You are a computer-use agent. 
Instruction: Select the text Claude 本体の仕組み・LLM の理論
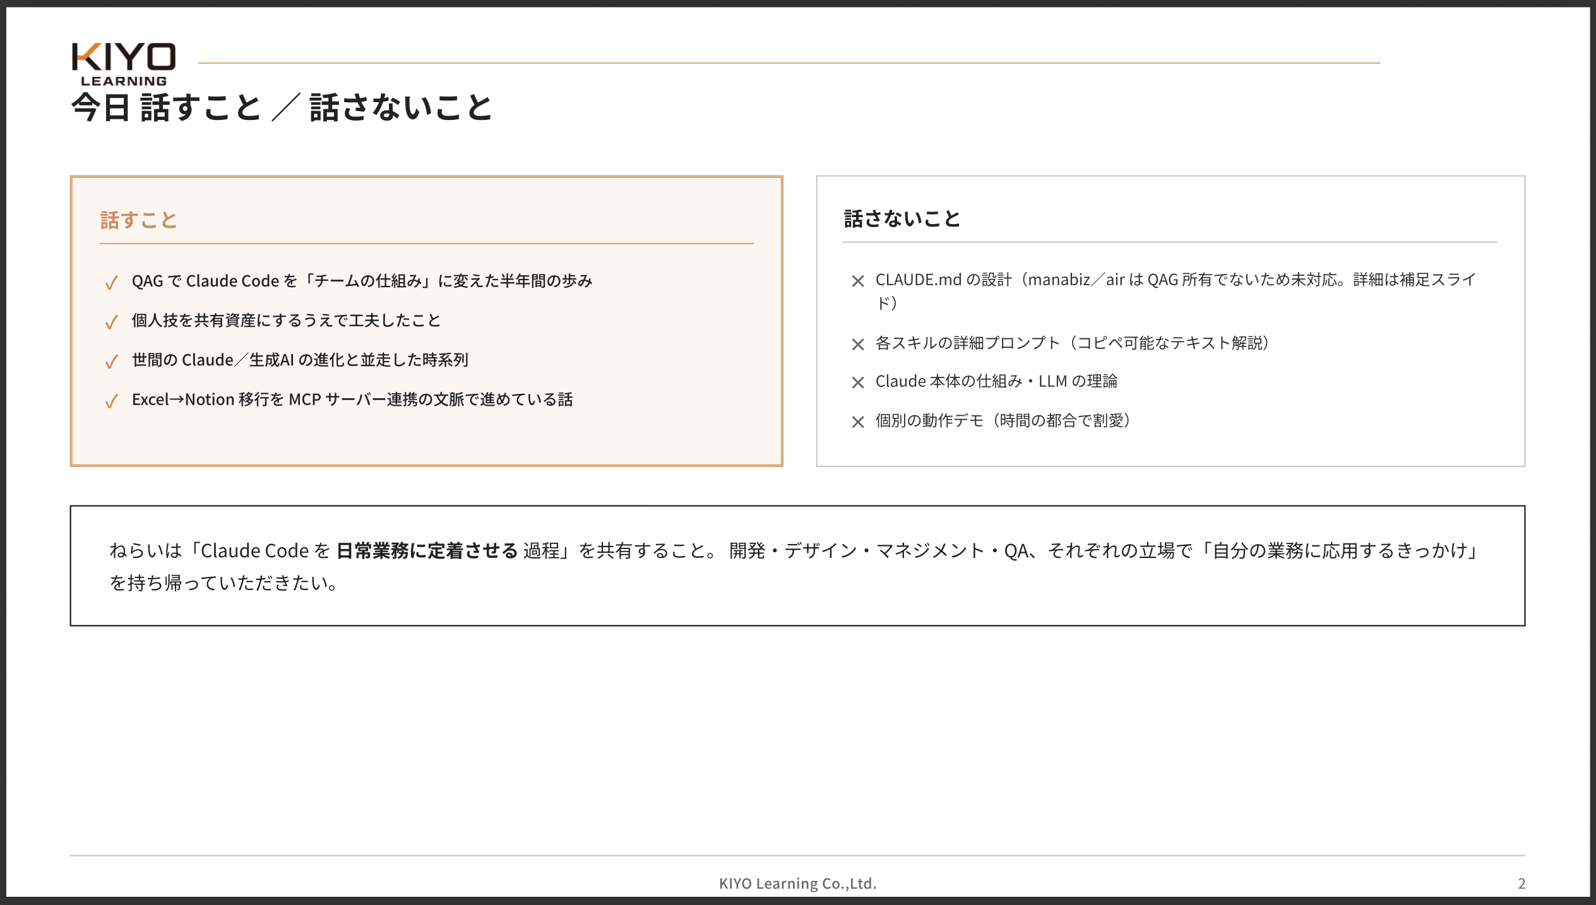pyautogui.click(x=996, y=381)
